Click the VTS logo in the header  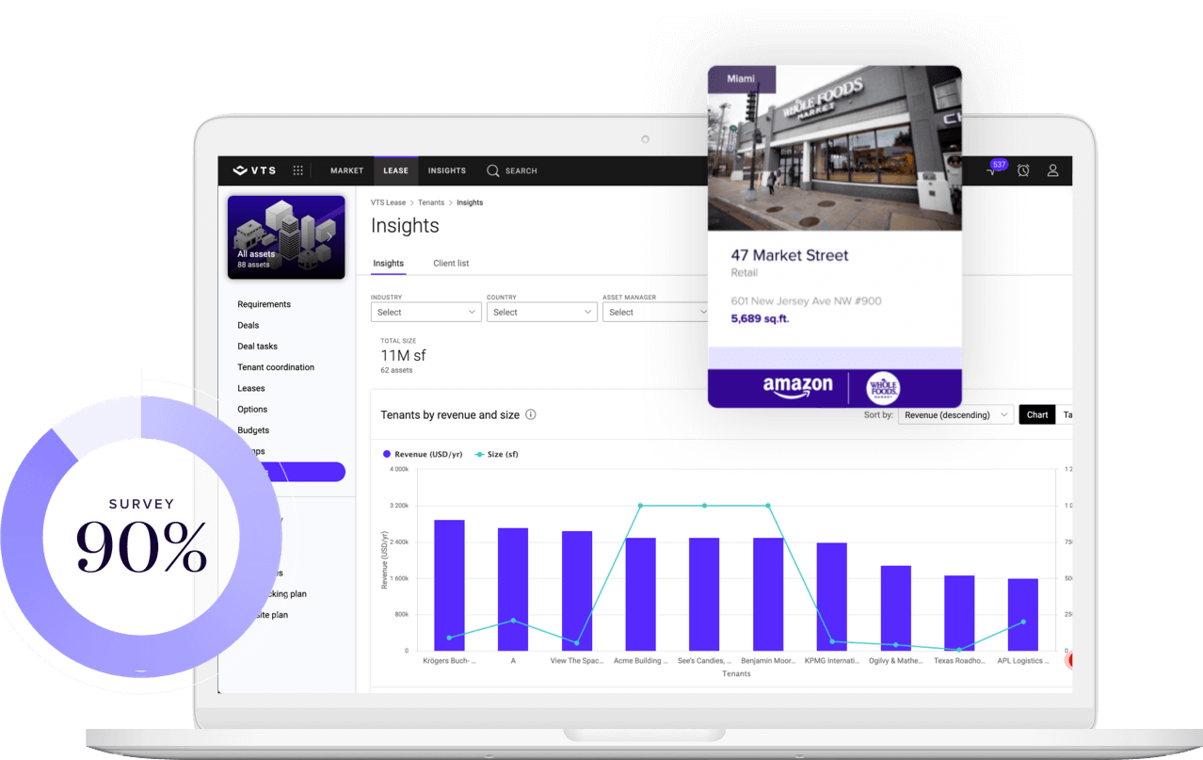click(254, 170)
